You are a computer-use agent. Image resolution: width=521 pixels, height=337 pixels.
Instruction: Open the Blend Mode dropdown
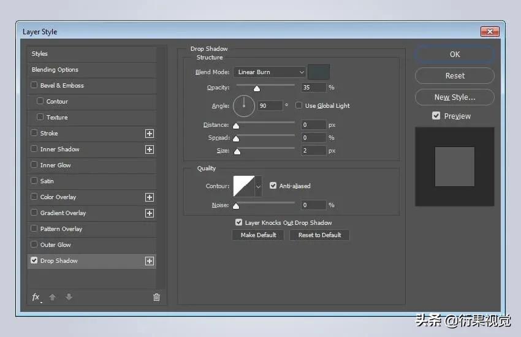coord(269,72)
